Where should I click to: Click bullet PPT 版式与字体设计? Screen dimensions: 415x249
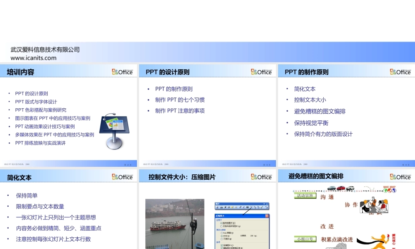pos(36,102)
